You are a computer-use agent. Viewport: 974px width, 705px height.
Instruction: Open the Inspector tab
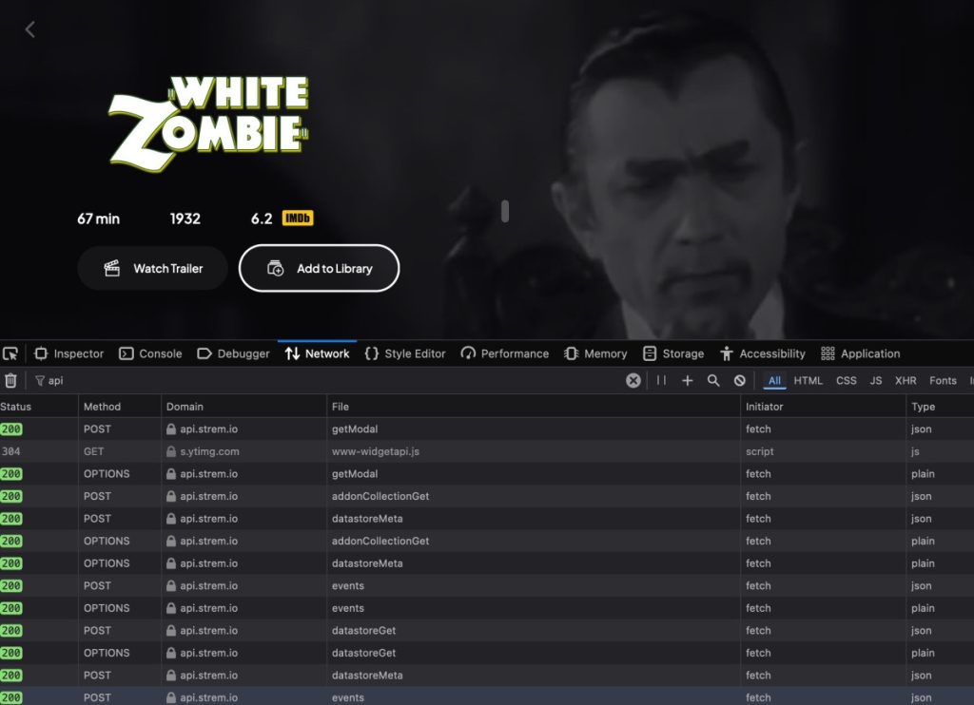[x=68, y=353]
